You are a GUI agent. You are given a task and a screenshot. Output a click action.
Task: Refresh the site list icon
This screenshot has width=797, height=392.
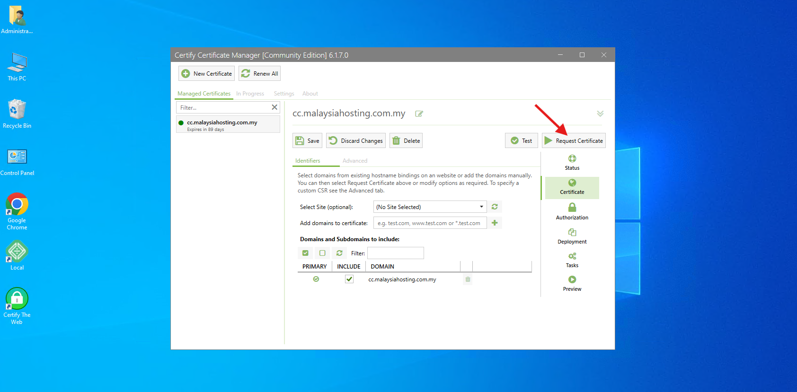point(495,207)
